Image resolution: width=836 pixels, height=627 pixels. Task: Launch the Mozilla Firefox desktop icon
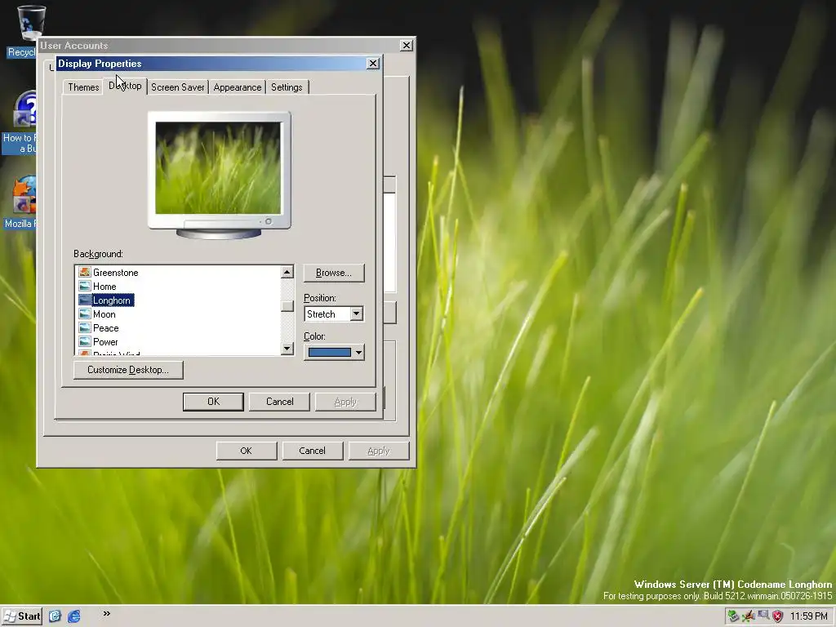coord(25,194)
